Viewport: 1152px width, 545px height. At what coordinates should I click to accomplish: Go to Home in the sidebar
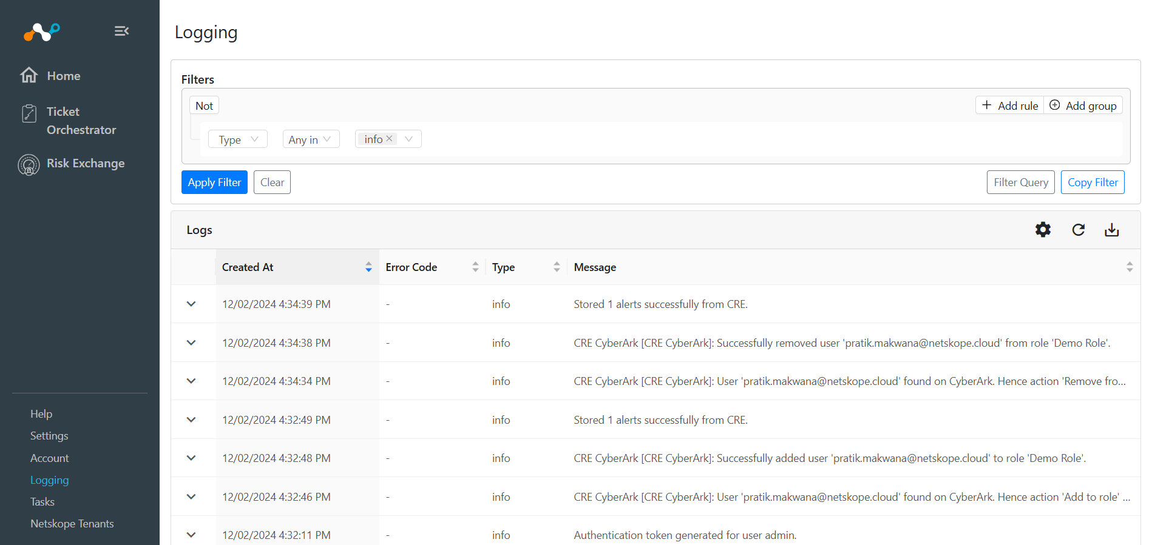[x=64, y=76]
